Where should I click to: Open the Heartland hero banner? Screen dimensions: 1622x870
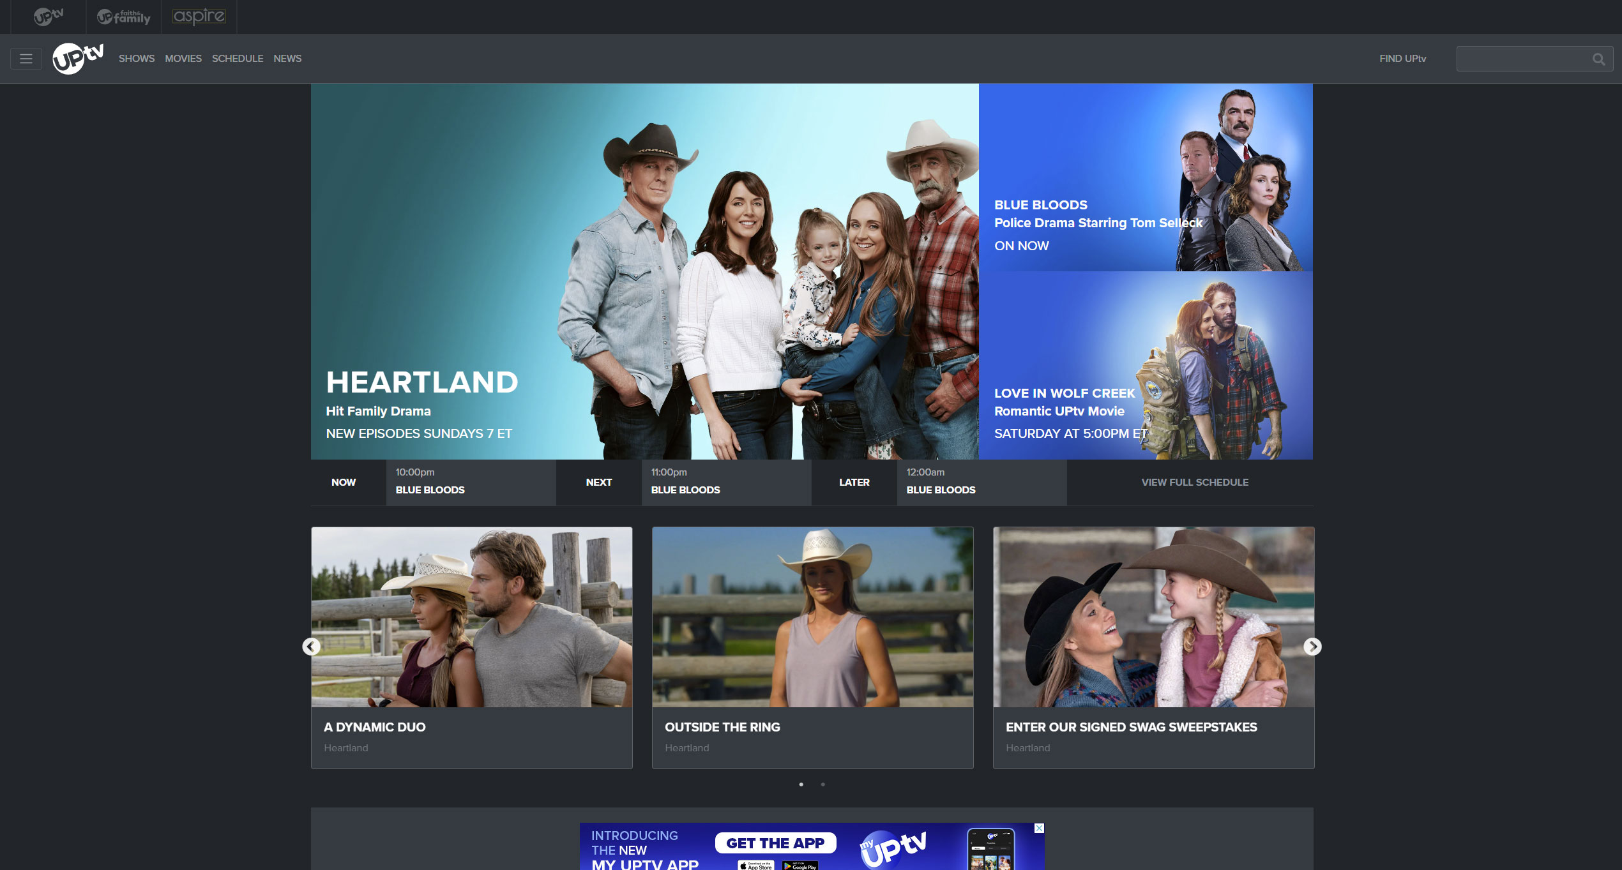click(x=645, y=271)
